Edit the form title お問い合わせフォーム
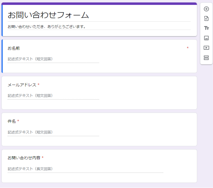 pos(48,15)
